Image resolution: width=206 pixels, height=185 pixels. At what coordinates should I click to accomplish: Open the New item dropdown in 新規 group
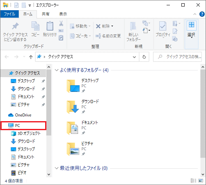coord(146,23)
